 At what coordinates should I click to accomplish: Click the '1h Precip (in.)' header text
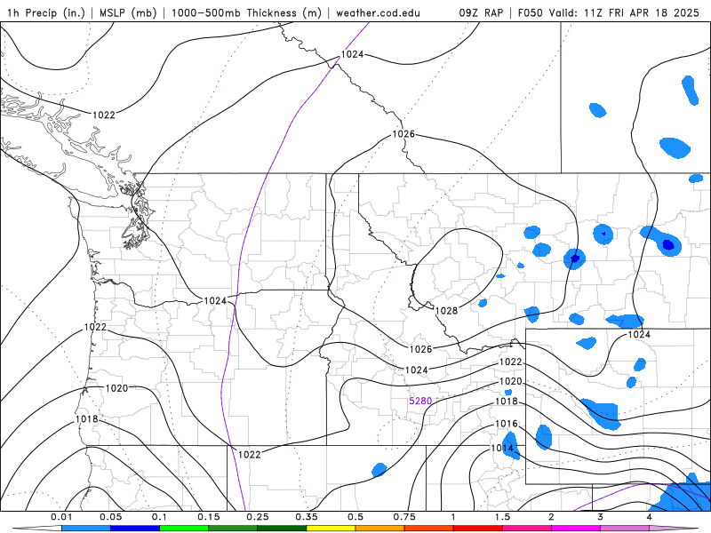[46, 12]
